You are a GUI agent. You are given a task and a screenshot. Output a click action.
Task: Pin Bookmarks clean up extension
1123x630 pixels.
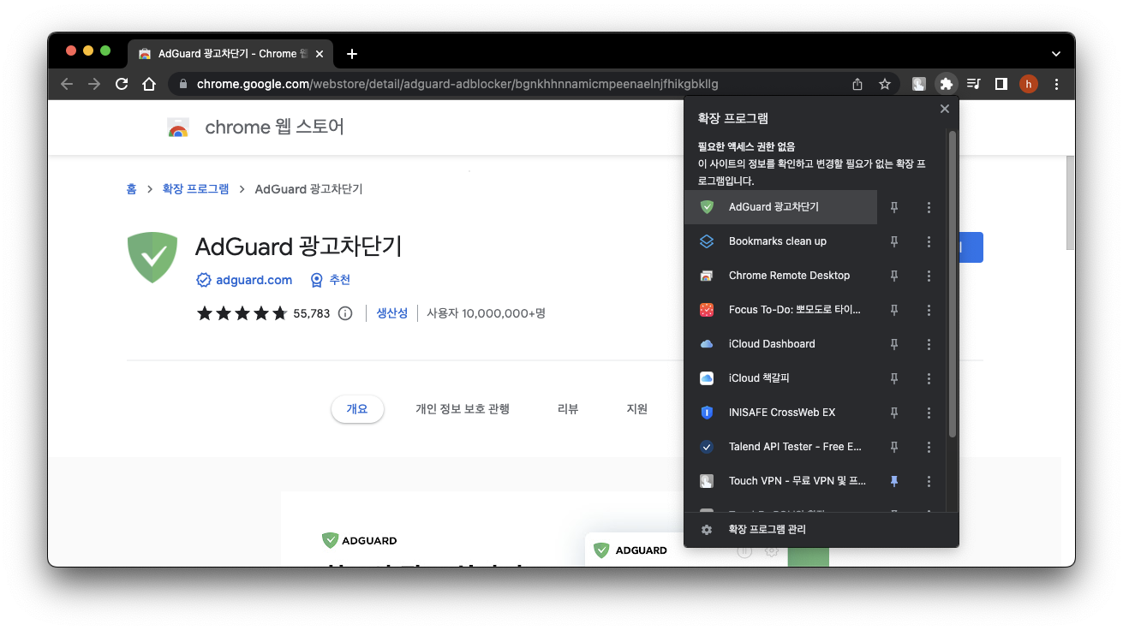point(894,241)
